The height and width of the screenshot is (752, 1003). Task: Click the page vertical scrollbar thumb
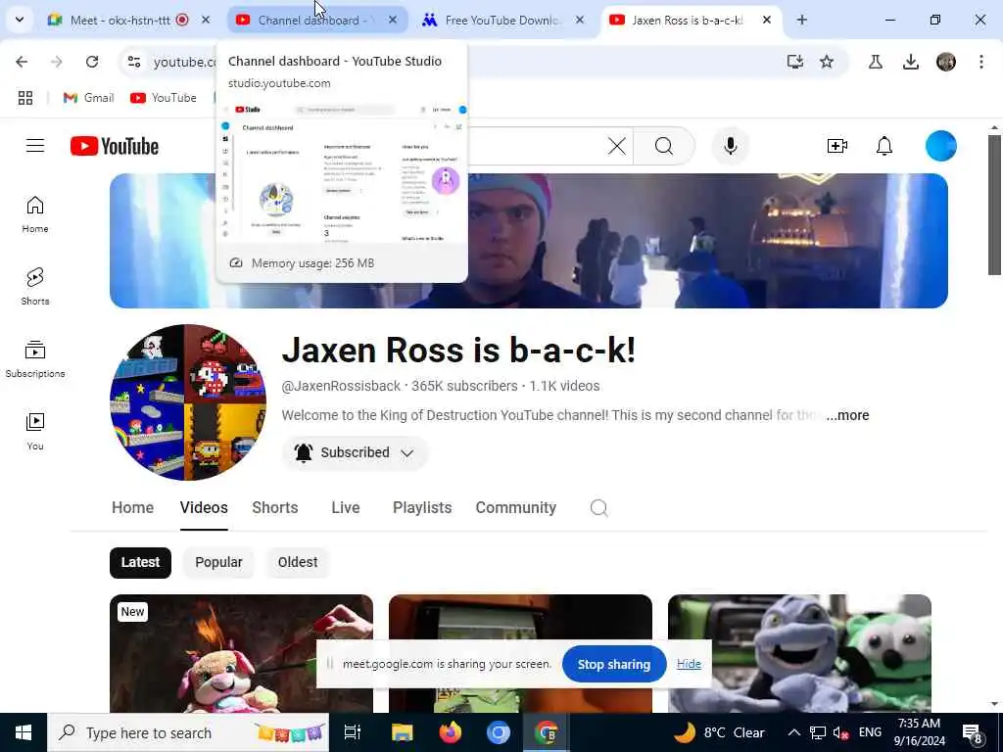(x=994, y=205)
